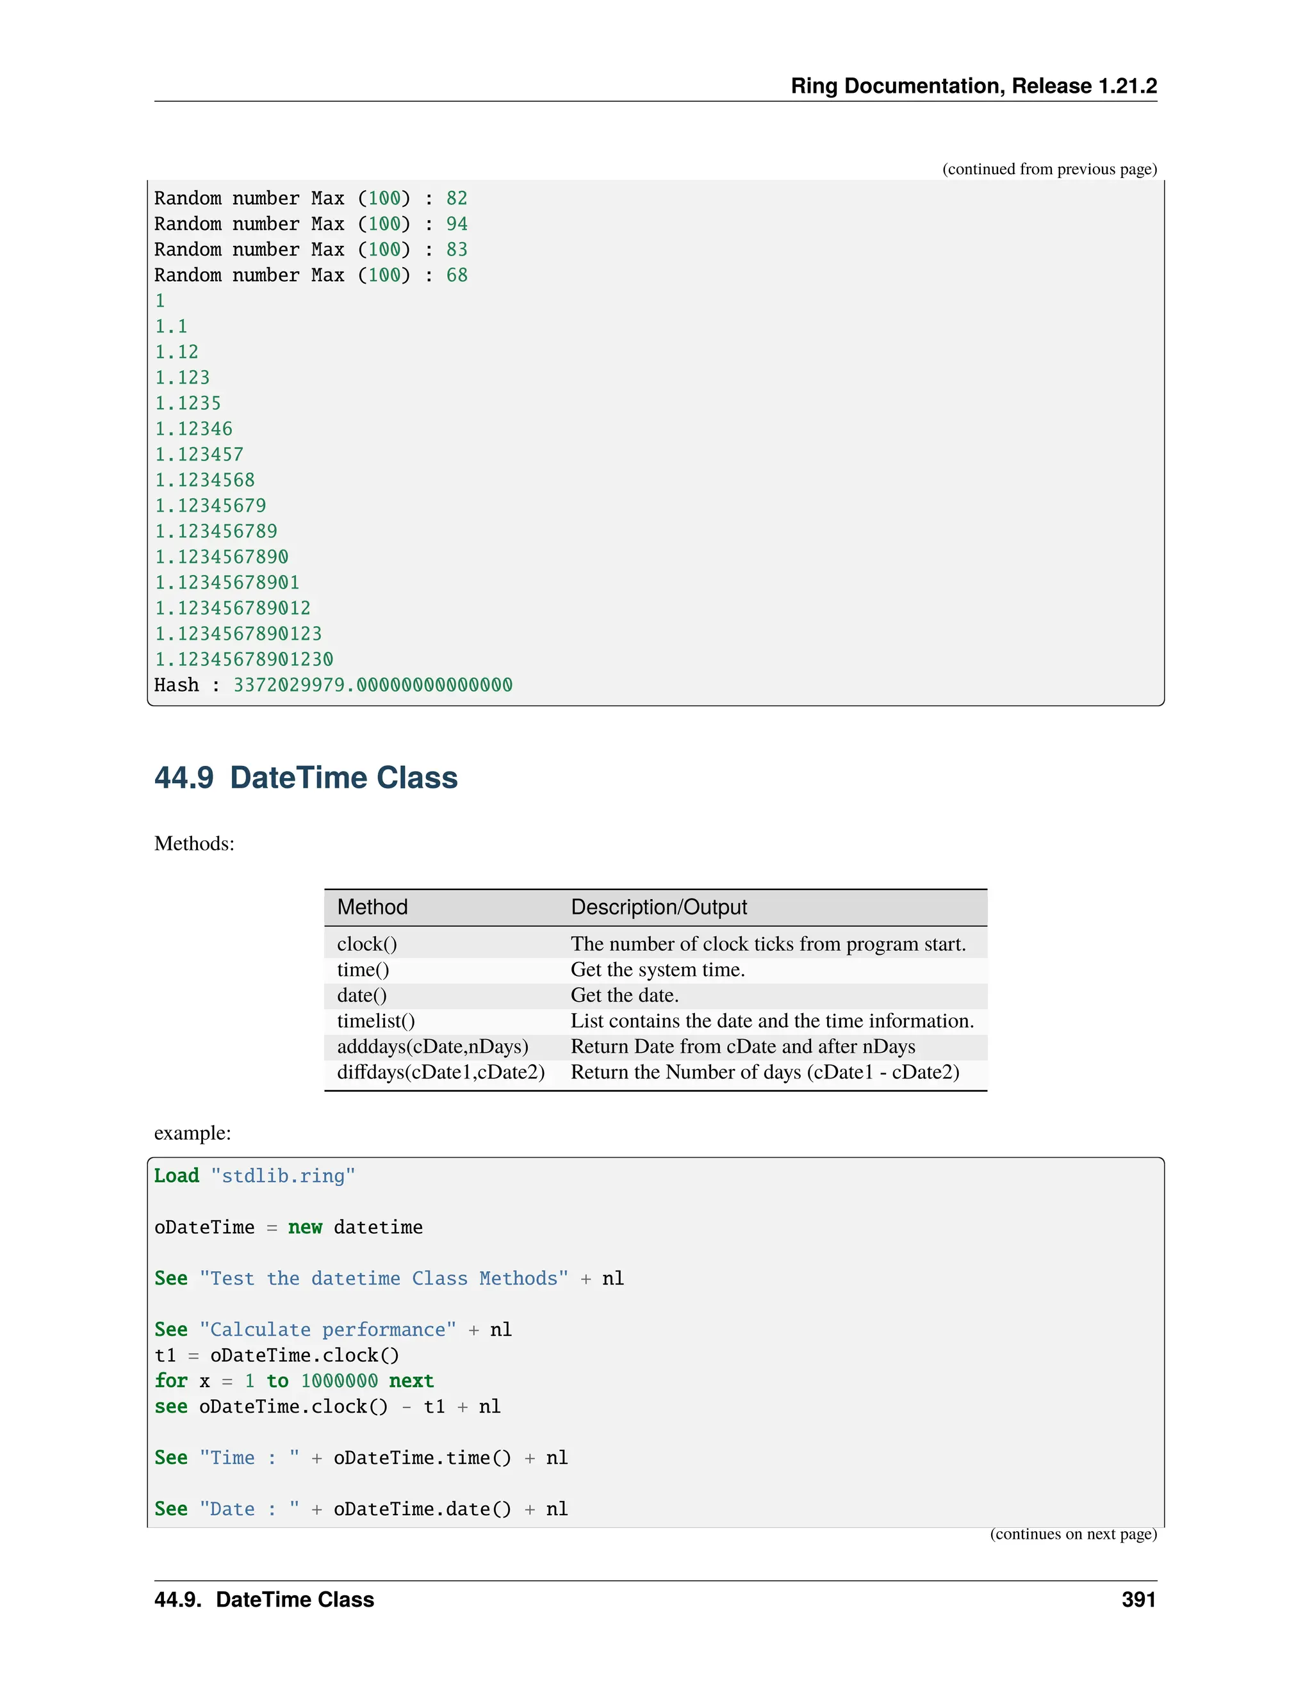Click the oDateTime = new datetime line
This screenshot has width=1312, height=1697.
point(288,1227)
